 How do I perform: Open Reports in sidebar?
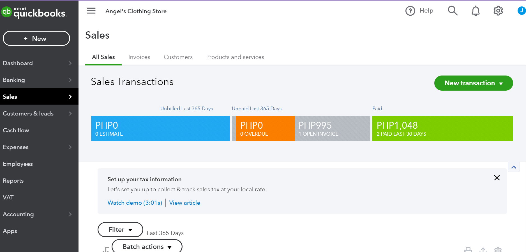(x=13, y=181)
